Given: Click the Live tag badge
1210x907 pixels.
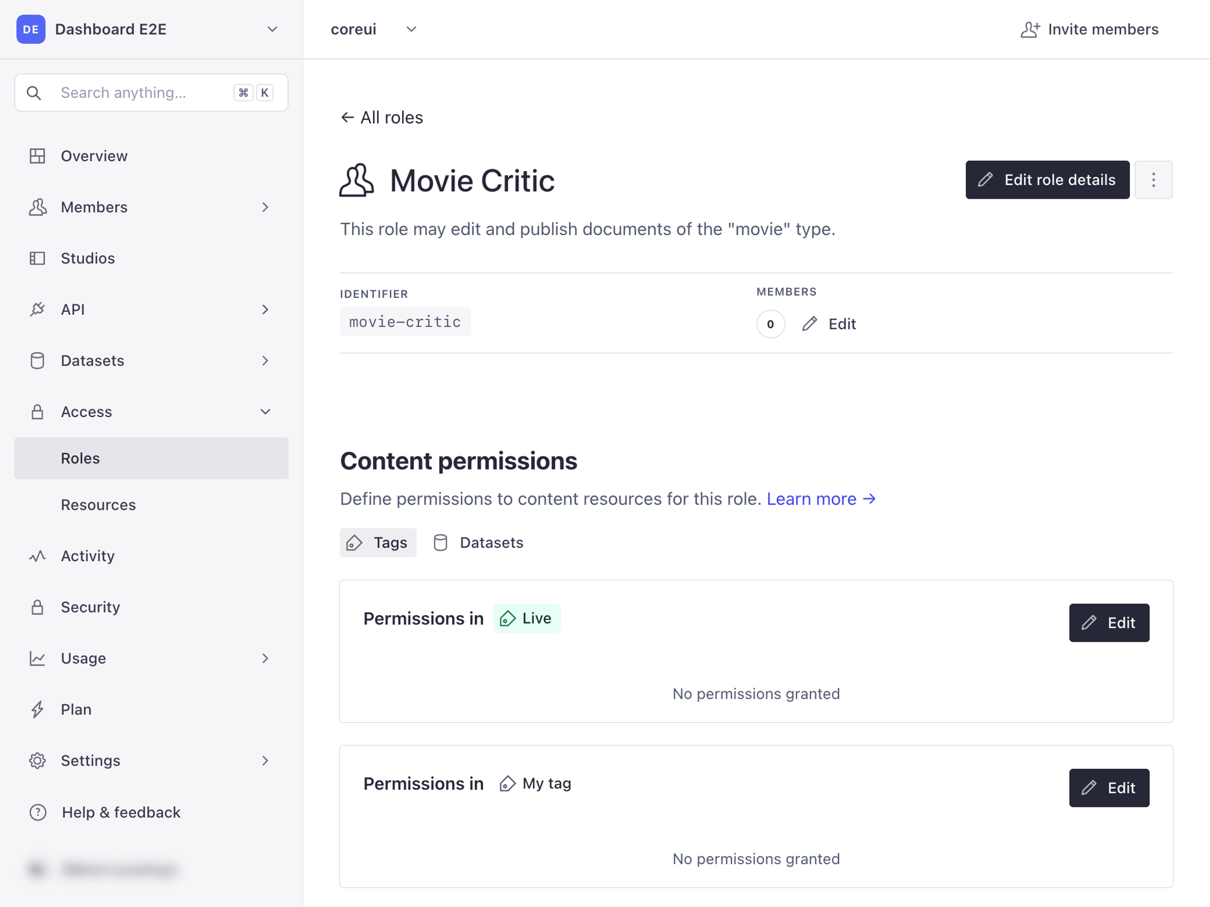Looking at the screenshot, I should tap(527, 618).
